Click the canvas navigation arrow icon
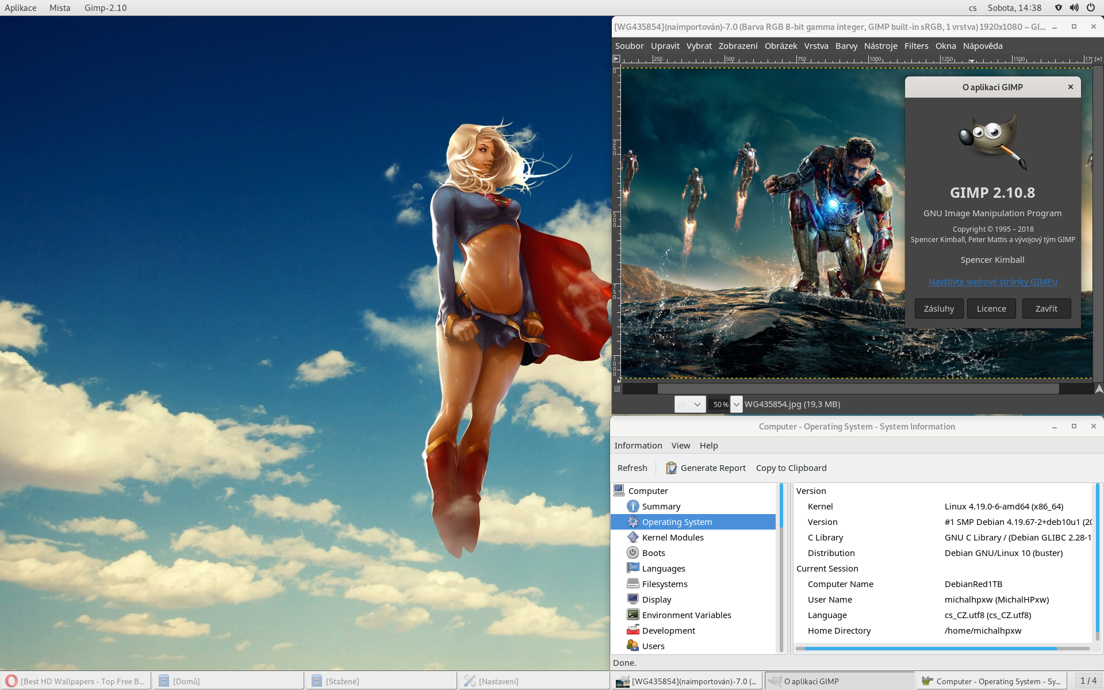The width and height of the screenshot is (1104, 690). pos(1099,389)
